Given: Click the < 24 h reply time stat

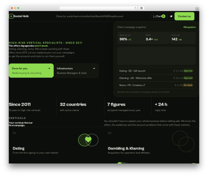Looking at the screenshot, I should 161,104.
